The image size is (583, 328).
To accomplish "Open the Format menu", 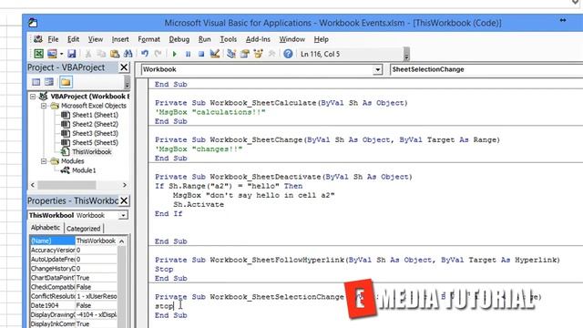I will point(148,39).
